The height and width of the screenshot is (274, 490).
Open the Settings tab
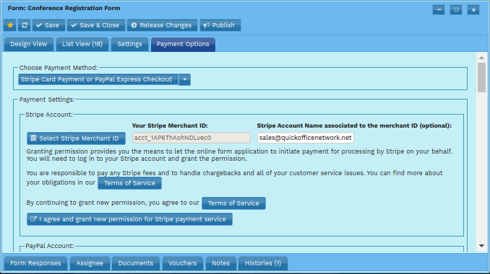click(129, 44)
